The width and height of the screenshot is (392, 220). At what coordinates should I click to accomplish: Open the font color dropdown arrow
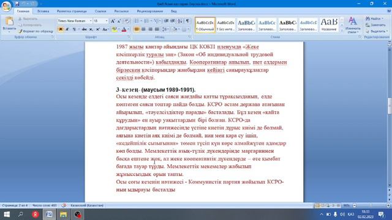[x=128, y=29]
